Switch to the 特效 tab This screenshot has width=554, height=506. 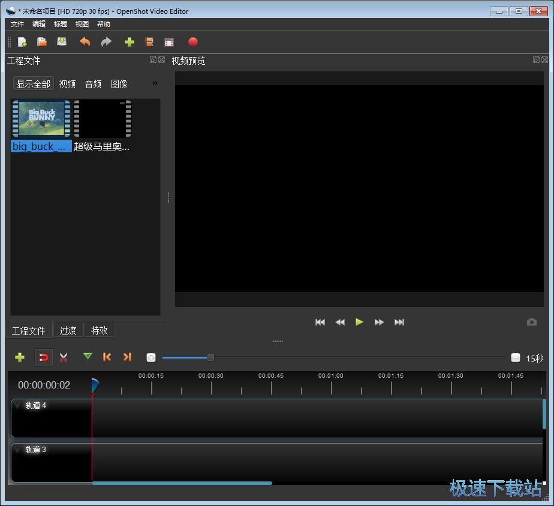pyautogui.click(x=99, y=330)
